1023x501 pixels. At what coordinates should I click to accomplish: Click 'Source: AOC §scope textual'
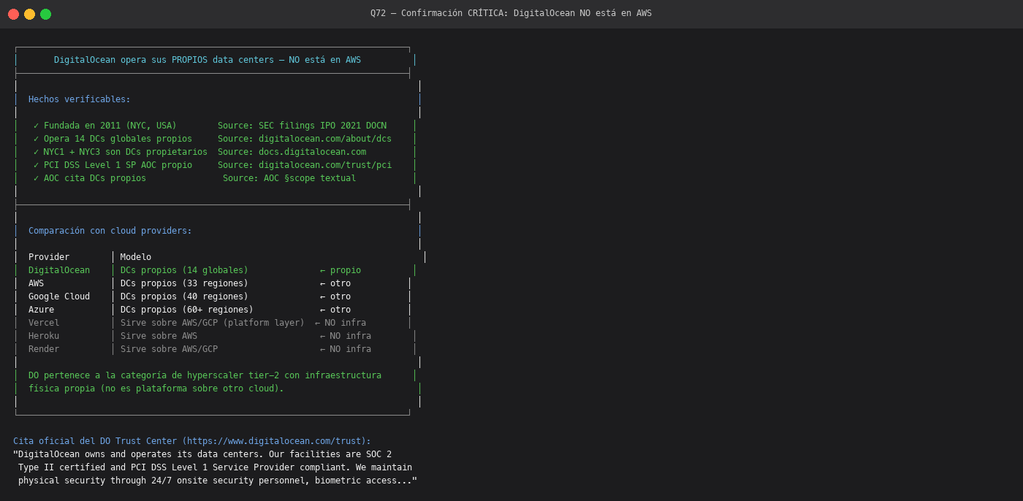click(x=289, y=178)
